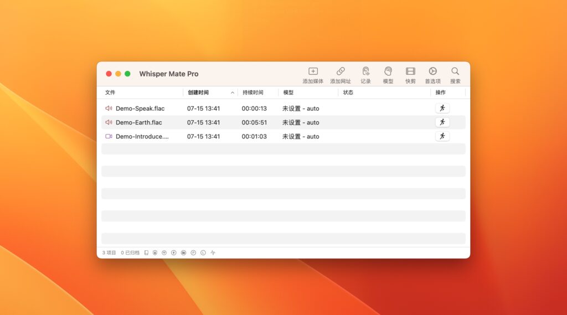567x315 pixels.
Task: Select the Demo-Speak.flac file row
Action: click(283, 108)
